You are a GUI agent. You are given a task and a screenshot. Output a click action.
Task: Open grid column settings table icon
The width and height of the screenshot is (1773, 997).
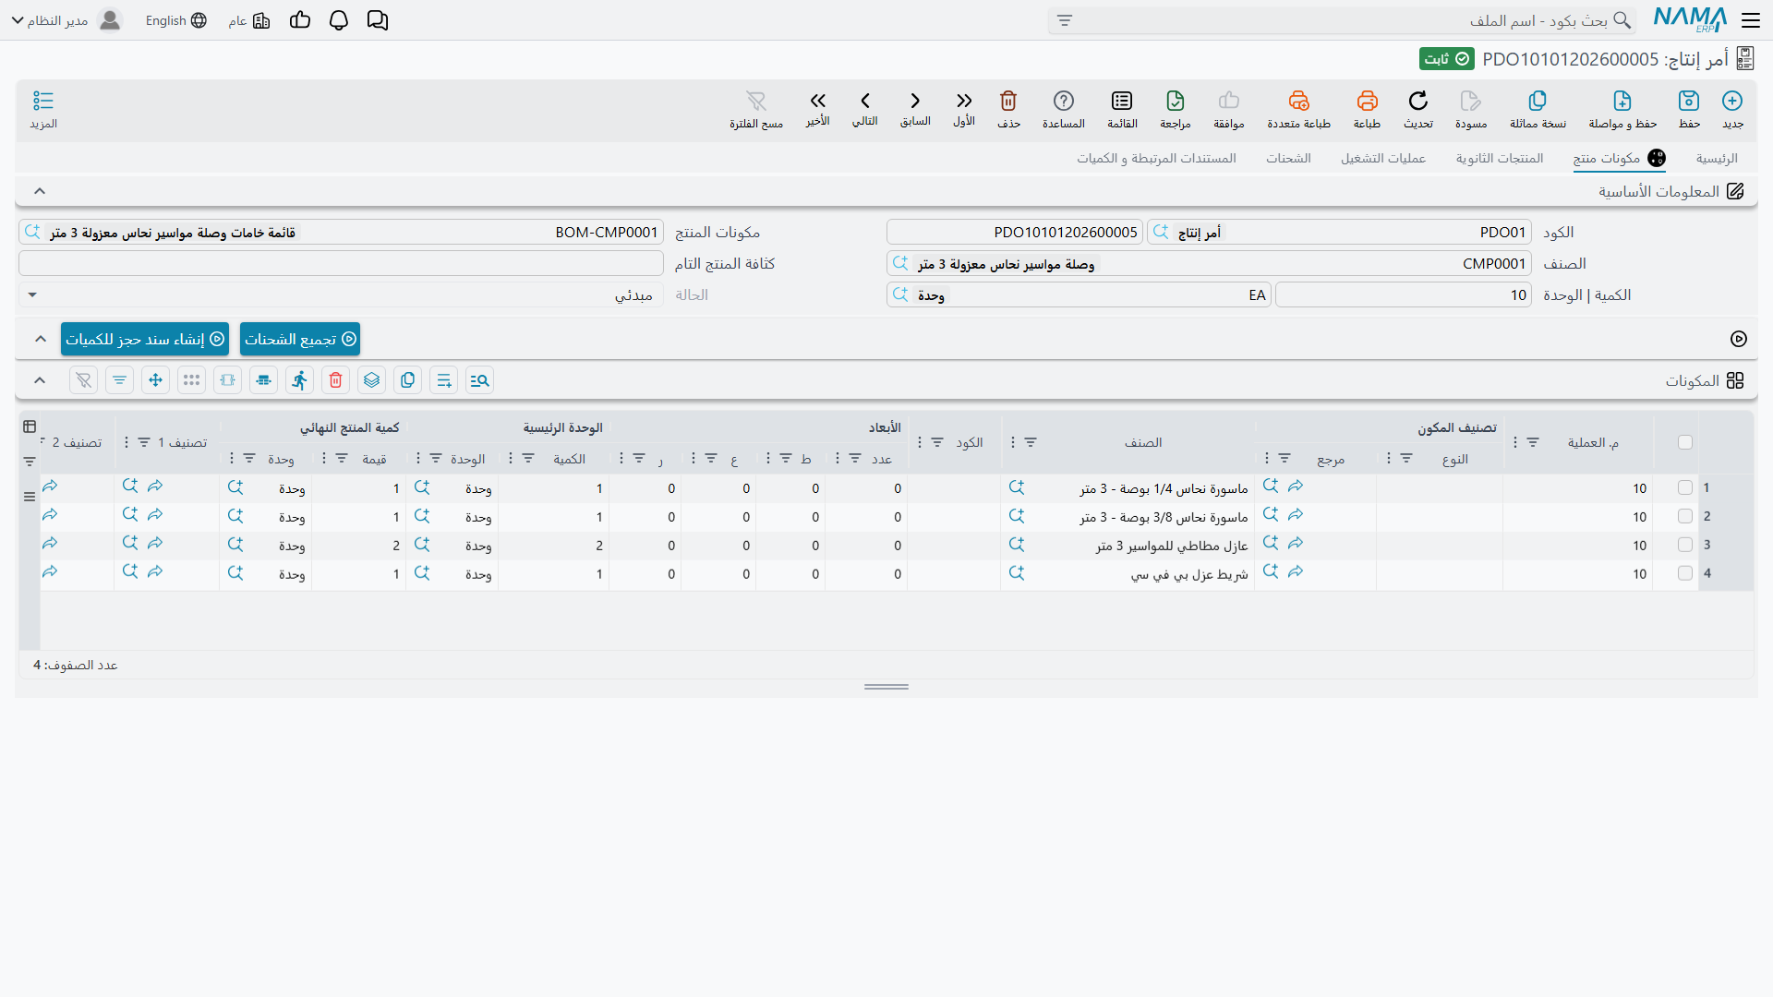(30, 426)
